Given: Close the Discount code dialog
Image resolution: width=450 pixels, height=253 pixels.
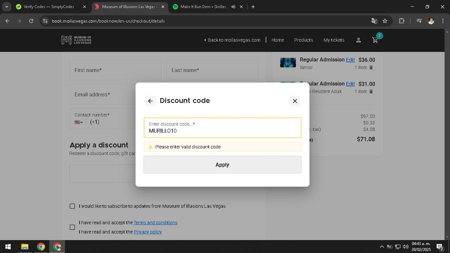Looking at the screenshot, I should 295,101.
